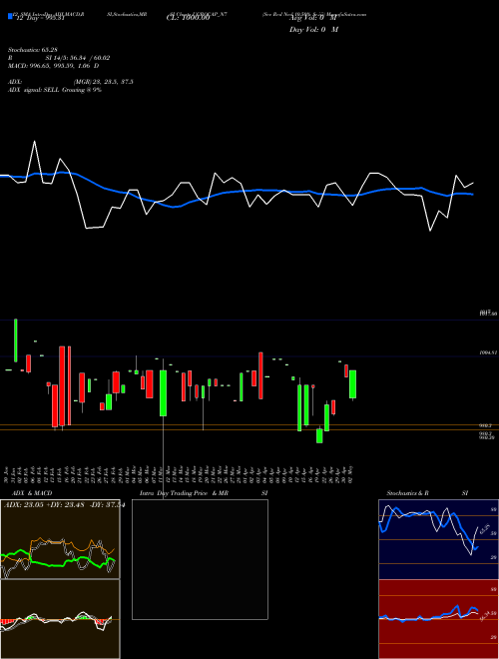
Task: Select the 'Day Vol: 0 M' reading
Action: pos(313,30)
